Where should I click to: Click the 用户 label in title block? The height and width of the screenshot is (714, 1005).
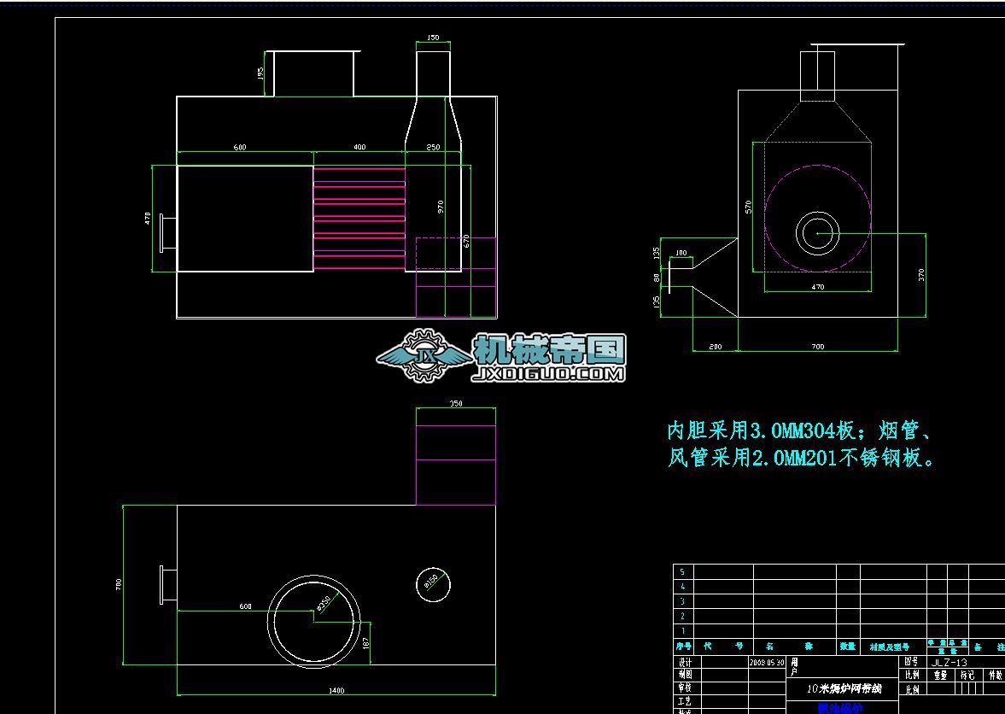point(795,667)
